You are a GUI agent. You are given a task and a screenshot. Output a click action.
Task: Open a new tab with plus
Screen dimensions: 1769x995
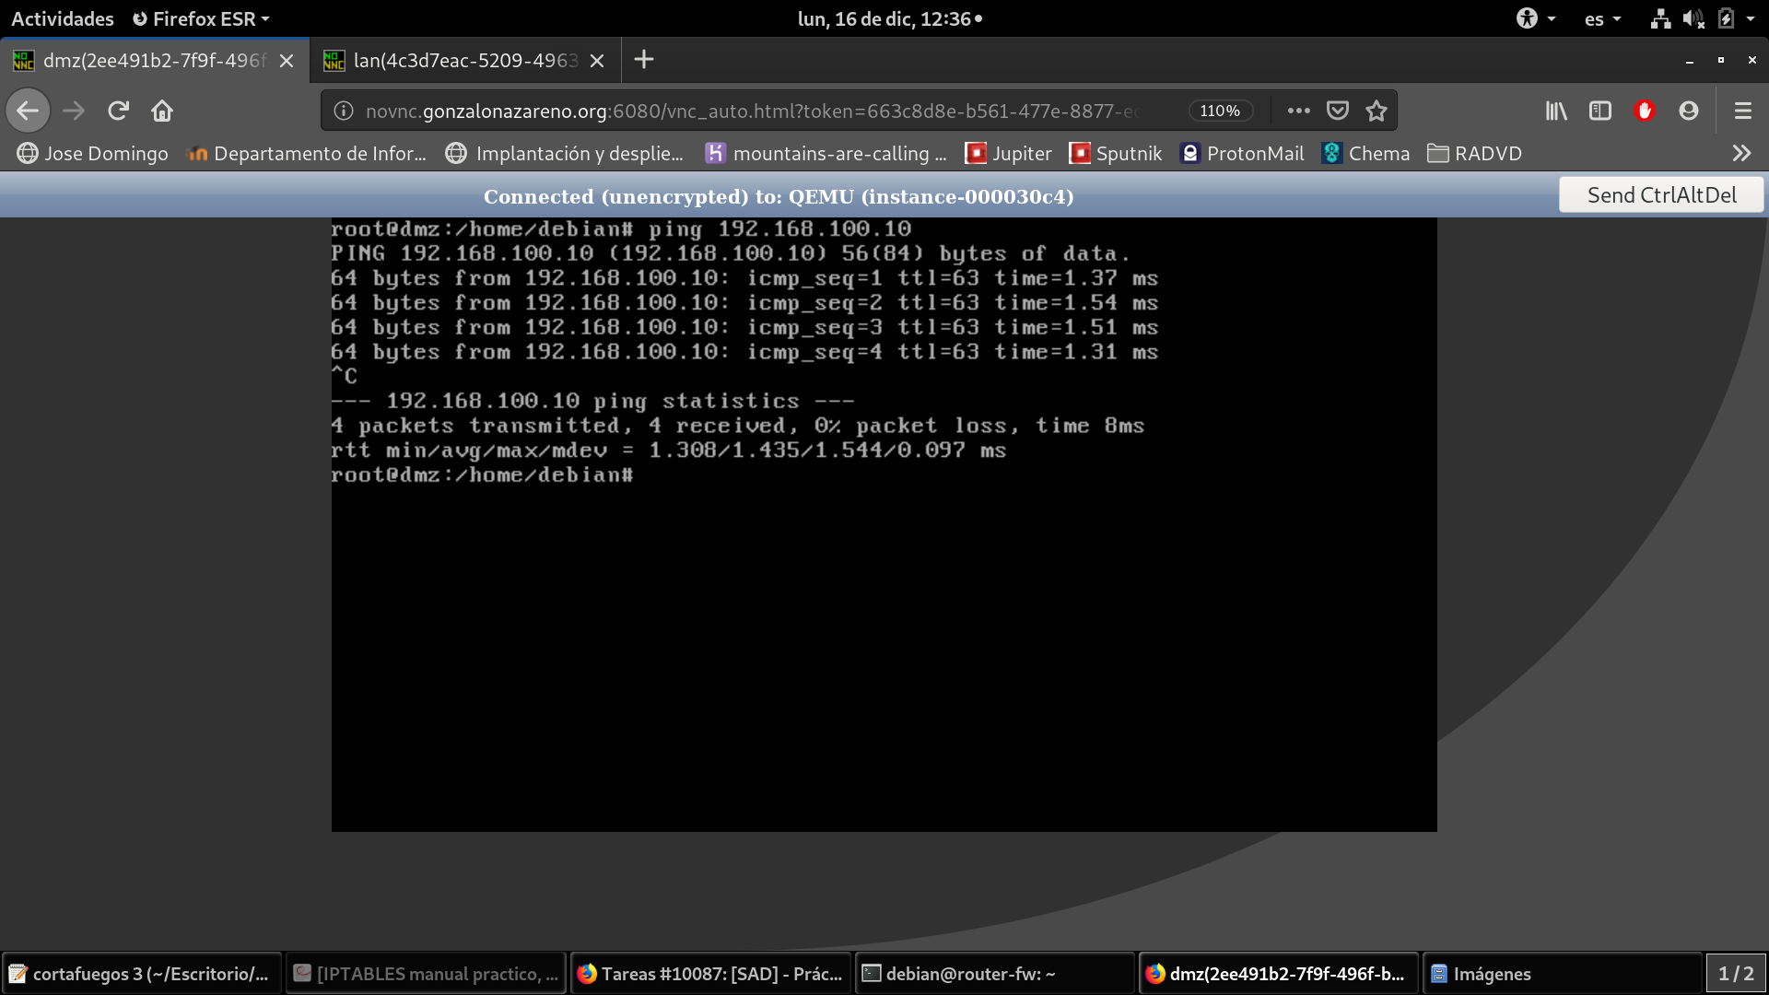644,60
